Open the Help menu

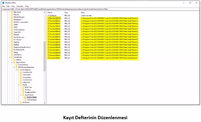27,6
